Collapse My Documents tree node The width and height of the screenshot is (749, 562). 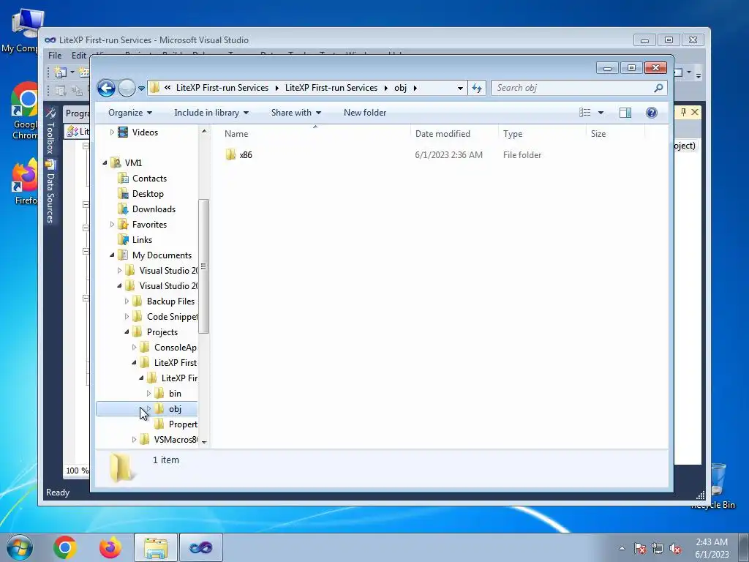(x=112, y=255)
